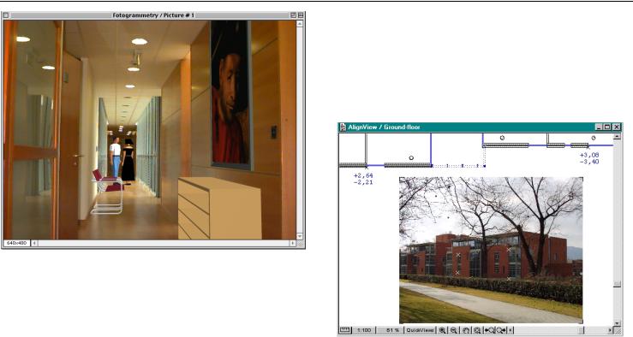Click the two people in the corridor render
This screenshot has width=633, height=337.
point(122,161)
